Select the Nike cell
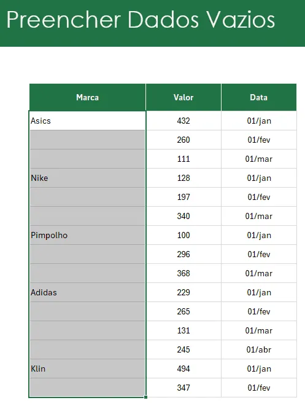Screen dimensions: 305x403 pyautogui.click(x=87, y=178)
